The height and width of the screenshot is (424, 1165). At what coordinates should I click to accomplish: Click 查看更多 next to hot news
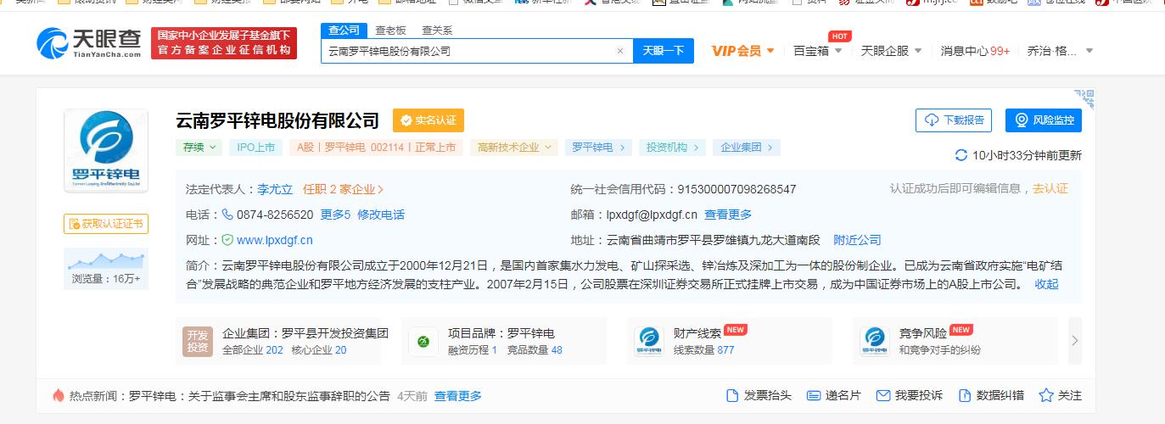(x=458, y=395)
